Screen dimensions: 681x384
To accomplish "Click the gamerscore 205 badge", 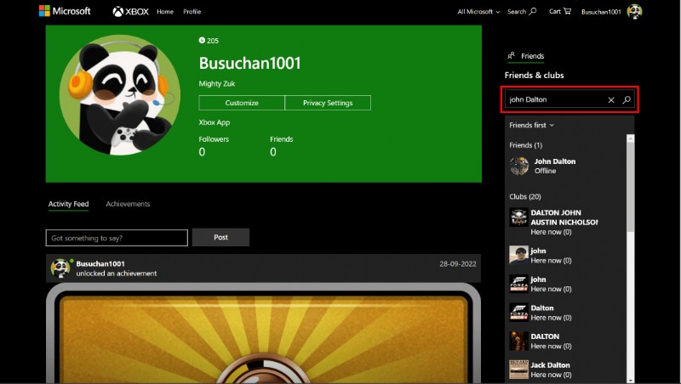I will (209, 41).
